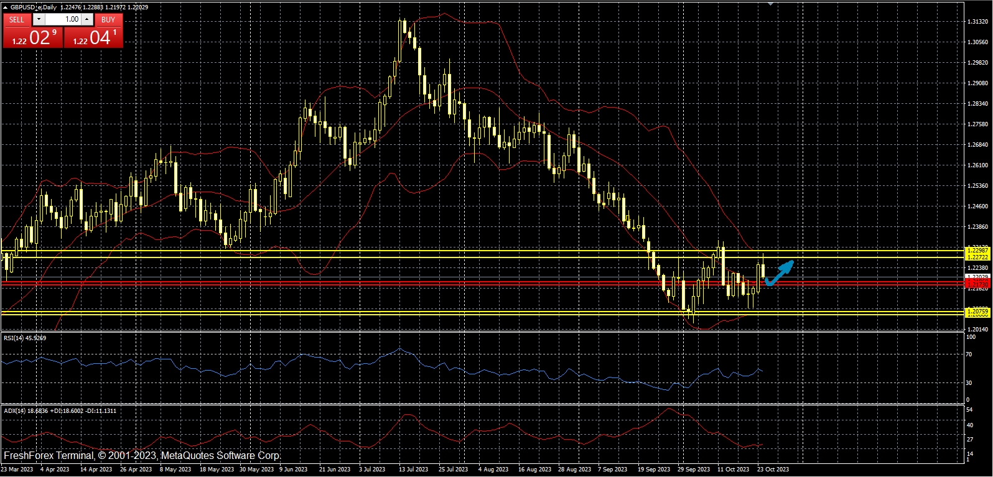Click the 1.31320 value on the price scale

pos(977,22)
